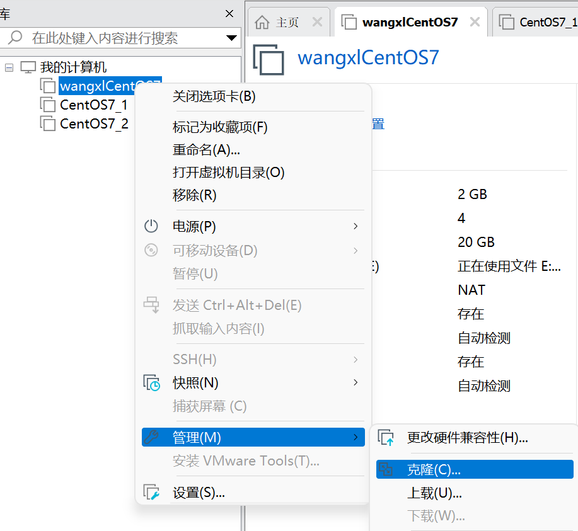Select the wangxlCentOS7 tab label
Viewport: 578px width, 531px height.
click(410, 22)
